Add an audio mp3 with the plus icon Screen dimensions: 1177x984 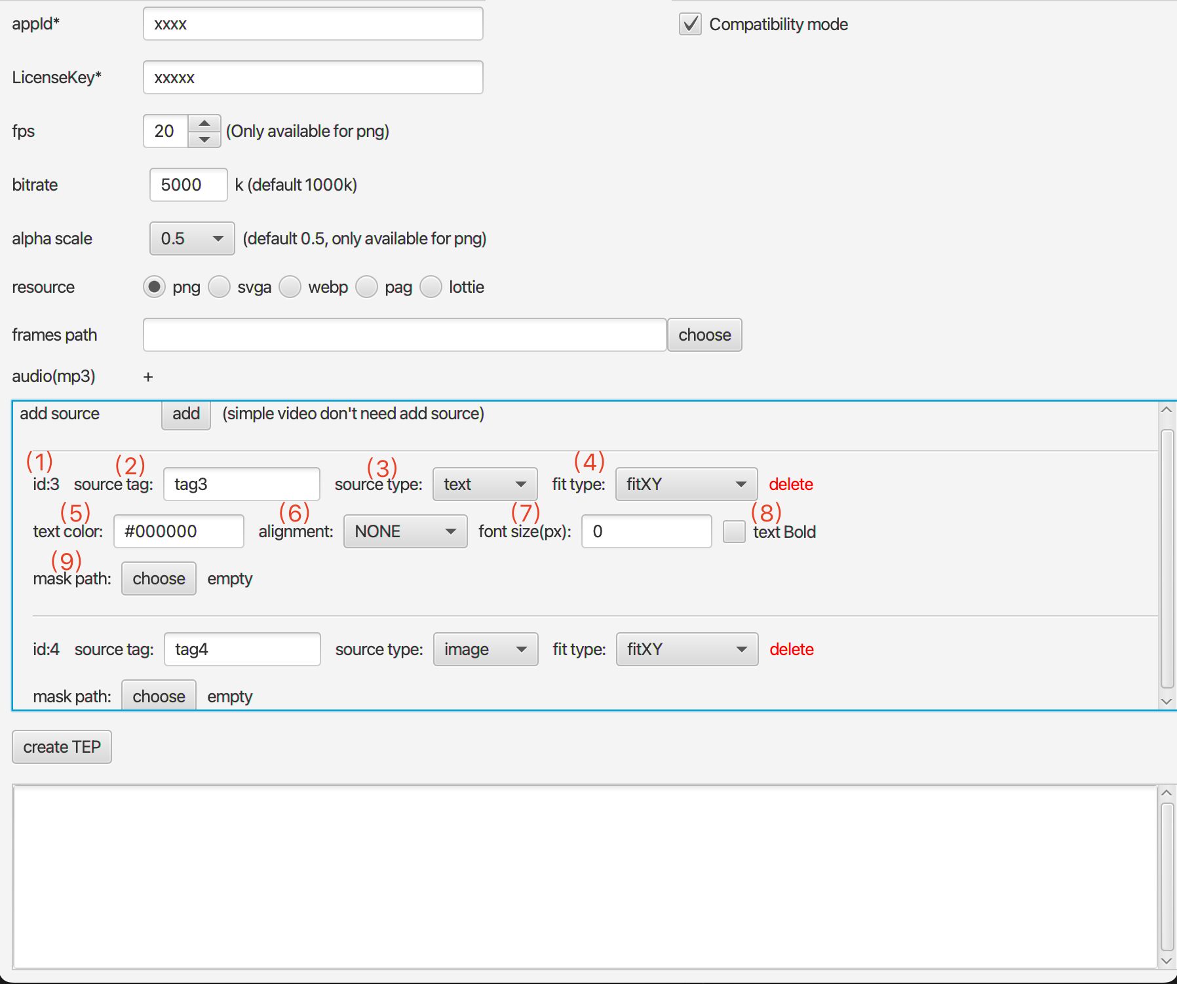(x=149, y=377)
